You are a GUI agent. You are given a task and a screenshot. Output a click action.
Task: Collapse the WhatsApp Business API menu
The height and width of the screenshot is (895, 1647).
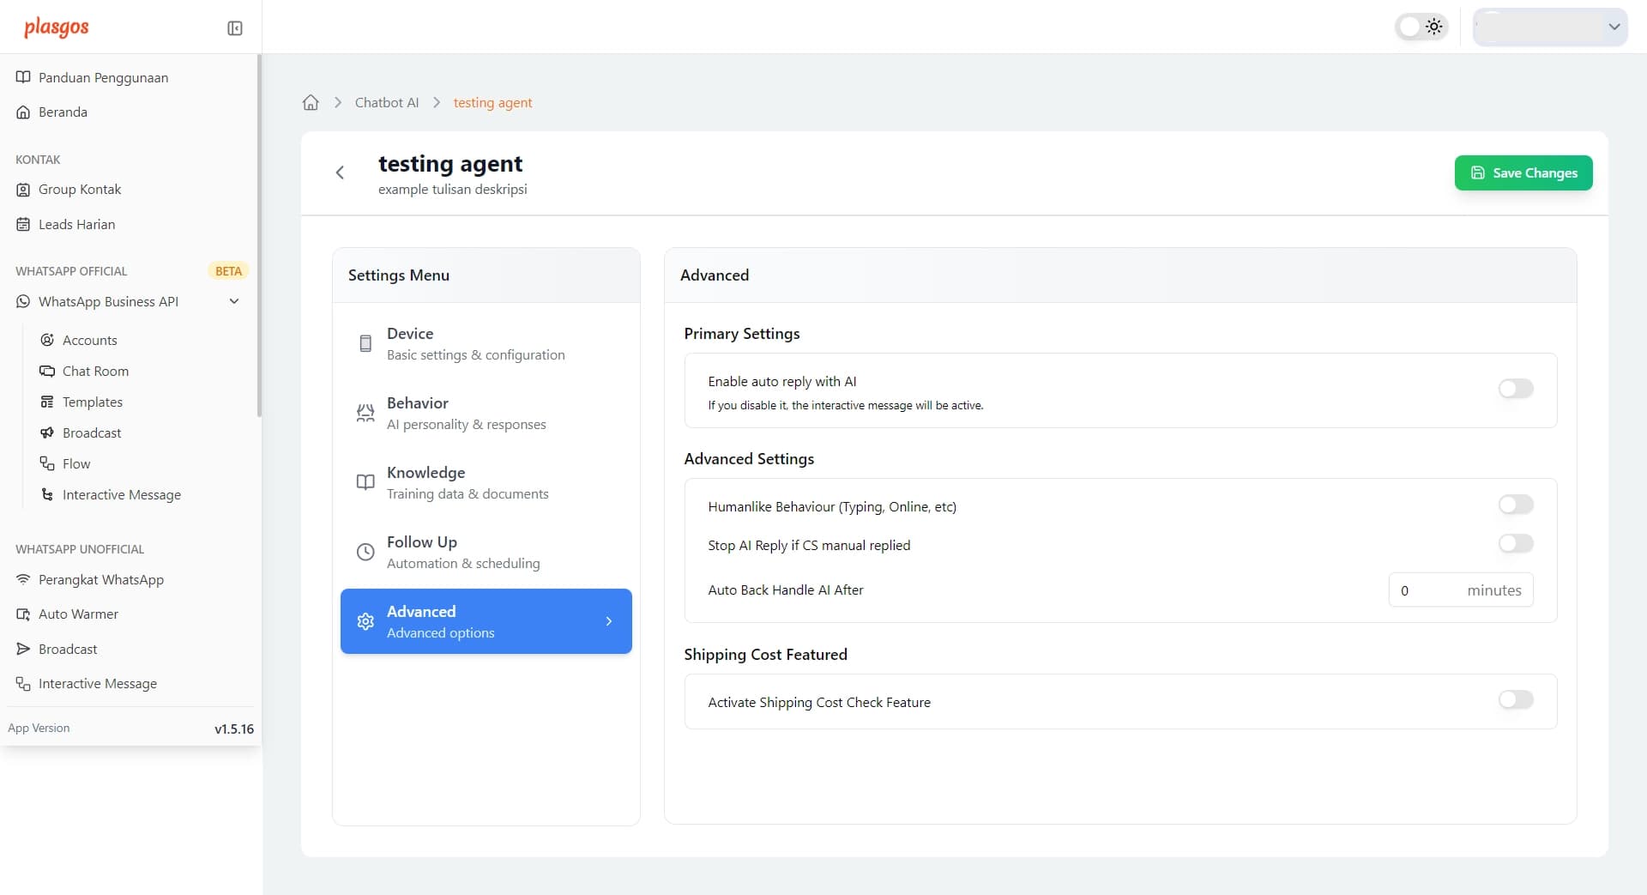click(x=233, y=301)
